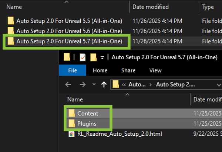Click the Auto... breadcrumb in address bar
222x152 pixels.
tap(137, 85)
